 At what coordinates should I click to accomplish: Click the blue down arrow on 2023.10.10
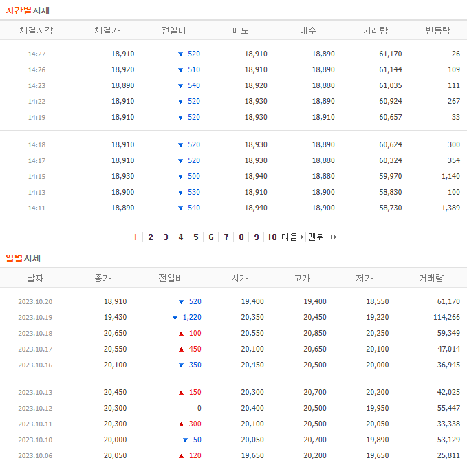[x=185, y=440]
